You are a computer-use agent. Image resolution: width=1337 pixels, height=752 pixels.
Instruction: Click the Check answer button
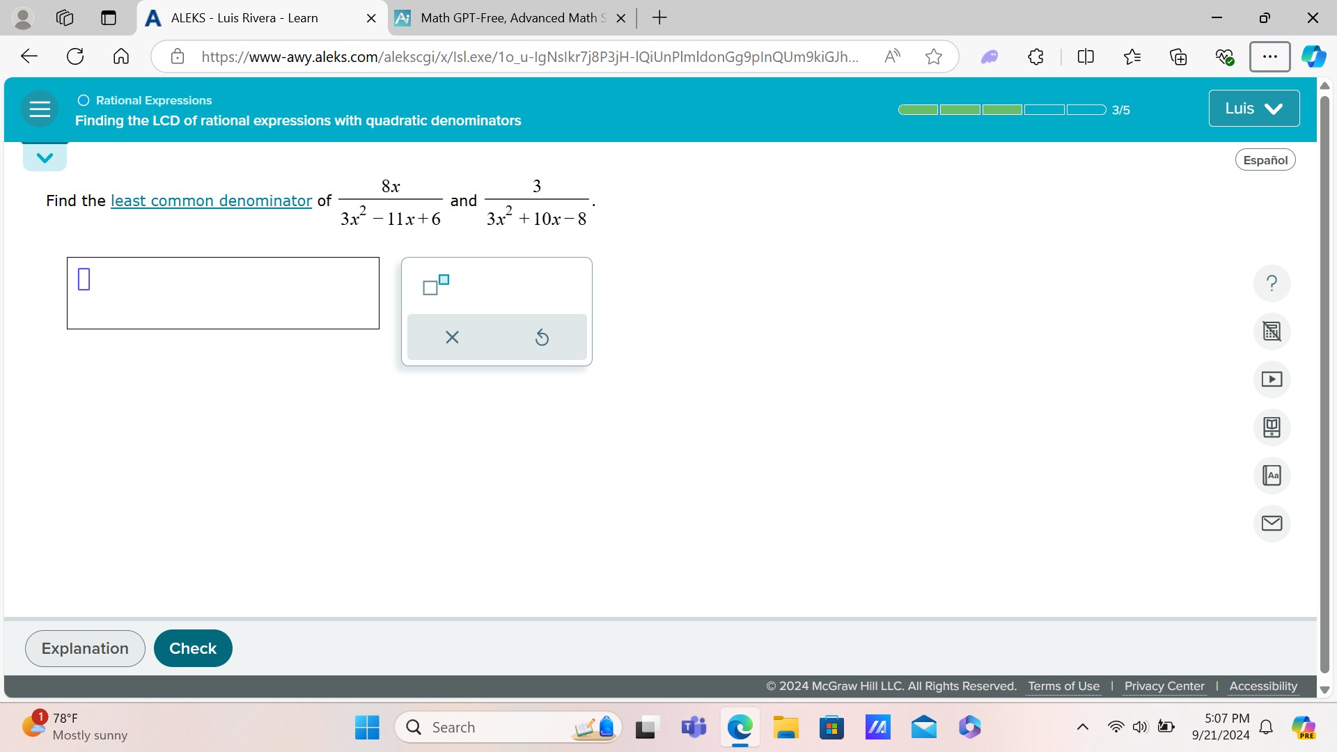[x=192, y=648]
